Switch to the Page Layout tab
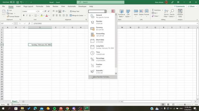Image resolution: width=199 pixels, height=111 pixels. click(x=28, y=6)
